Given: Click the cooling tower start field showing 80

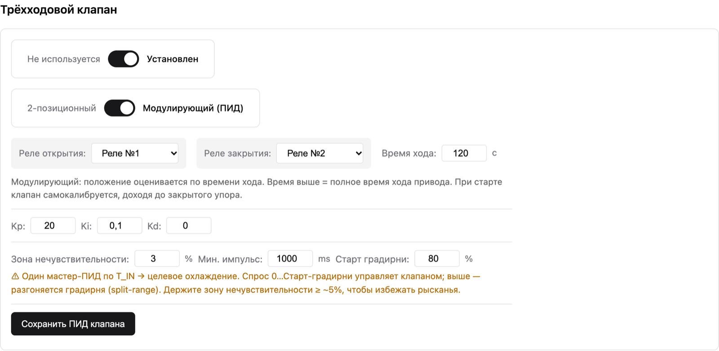Looking at the screenshot, I should pos(437,259).
